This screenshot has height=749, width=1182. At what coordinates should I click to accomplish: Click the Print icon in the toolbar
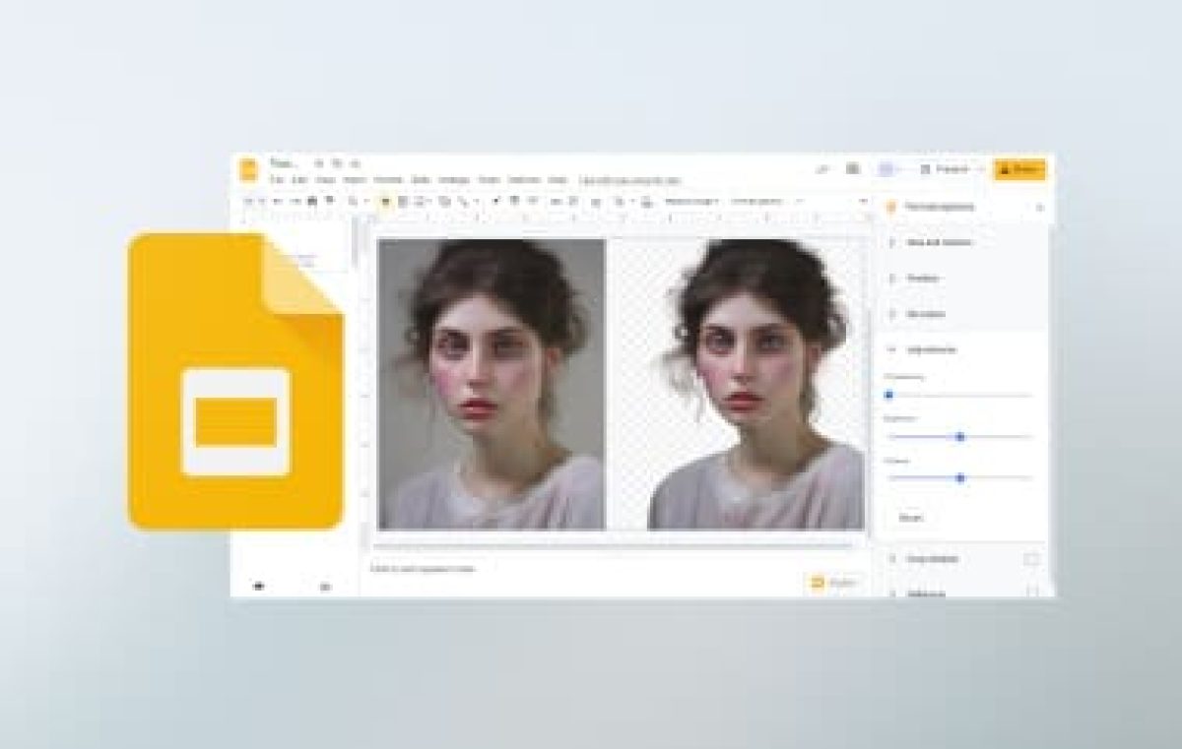313,201
